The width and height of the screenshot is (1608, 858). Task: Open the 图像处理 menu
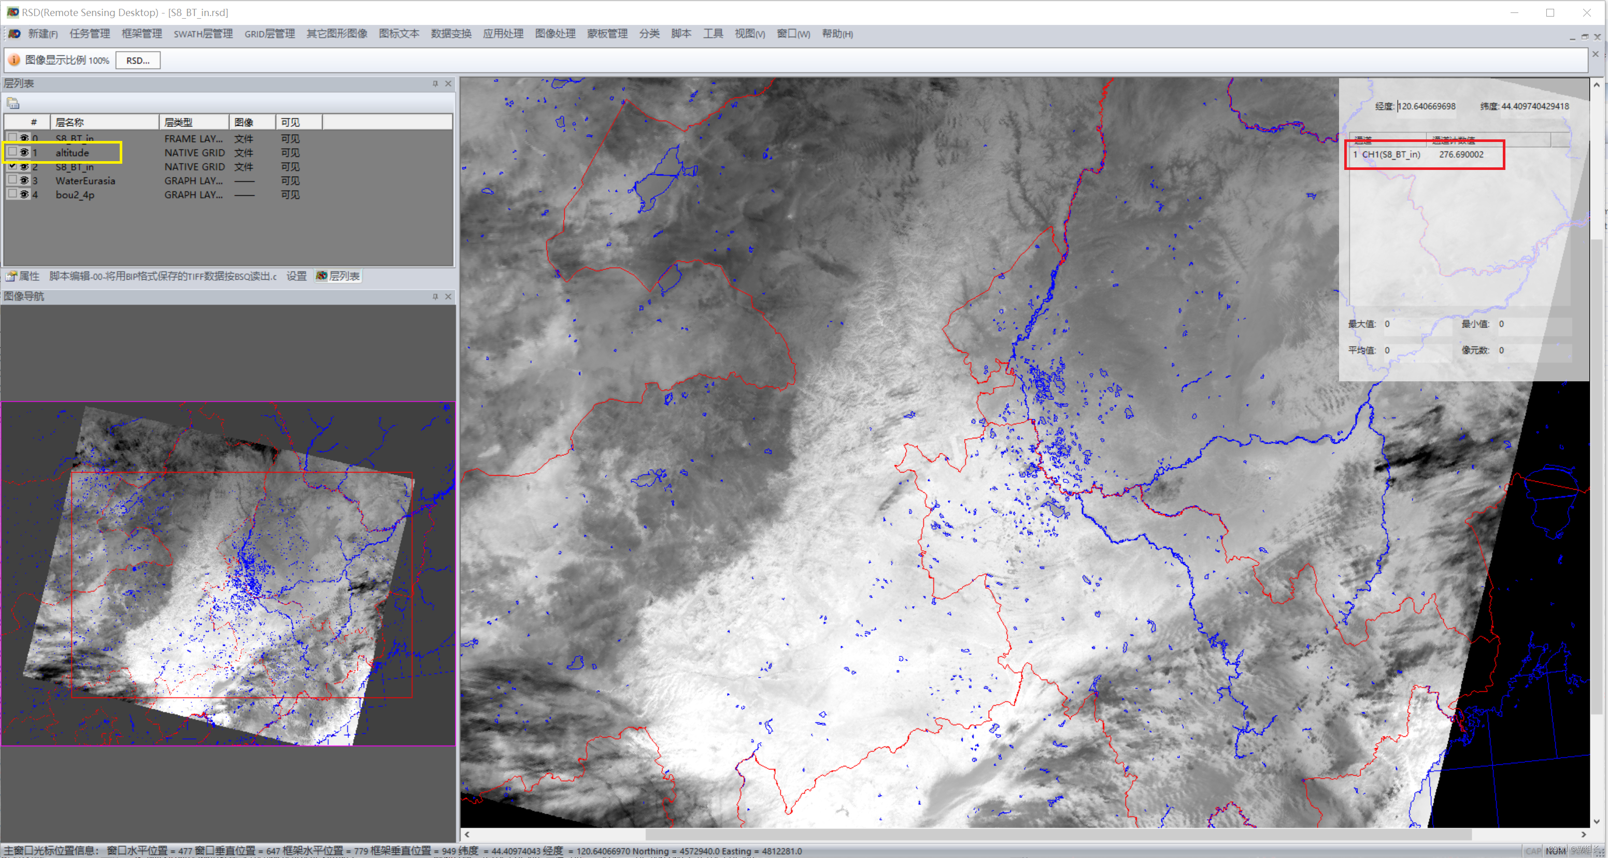[x=555, y=34]
